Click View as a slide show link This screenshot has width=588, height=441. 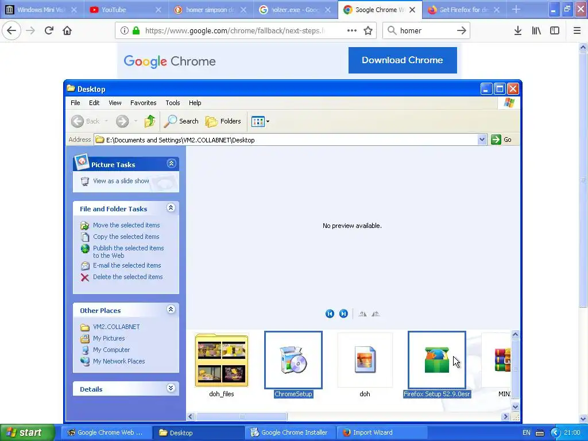(121, 181)
